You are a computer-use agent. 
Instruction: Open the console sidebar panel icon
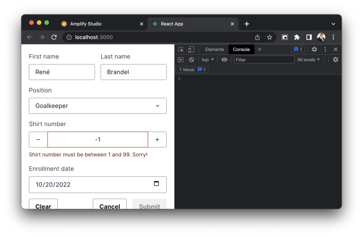point(181,60)
